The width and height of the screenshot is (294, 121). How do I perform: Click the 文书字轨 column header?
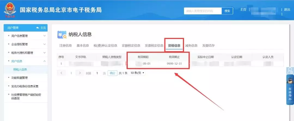tap(80, 57)
